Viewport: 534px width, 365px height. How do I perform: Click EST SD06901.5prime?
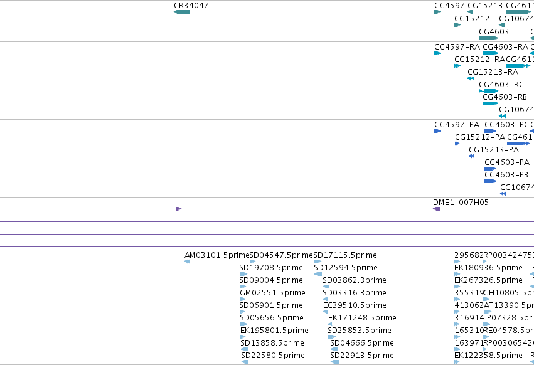242,312
